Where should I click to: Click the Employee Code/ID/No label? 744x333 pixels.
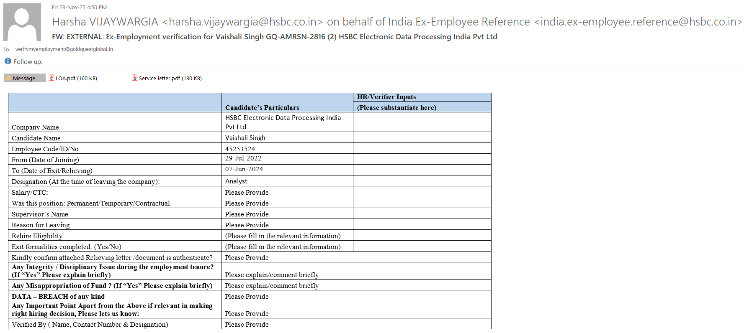(45, 149)
